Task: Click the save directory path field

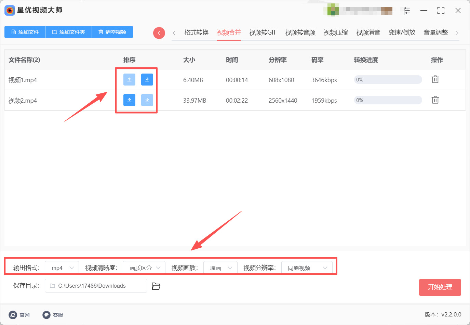Action: 96,286
